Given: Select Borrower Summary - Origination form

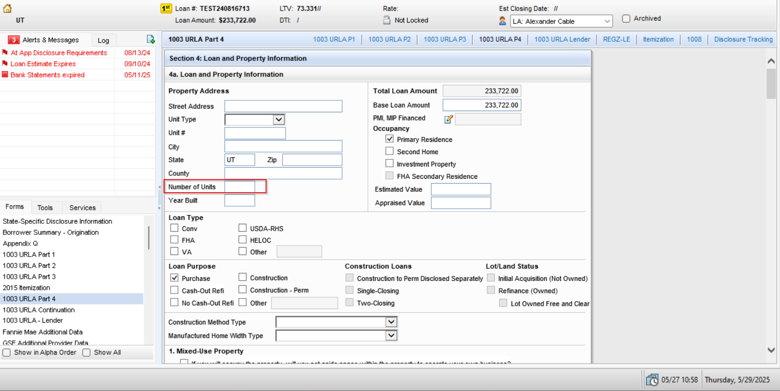Looking at the screenshot, I should tap(51, 232).
